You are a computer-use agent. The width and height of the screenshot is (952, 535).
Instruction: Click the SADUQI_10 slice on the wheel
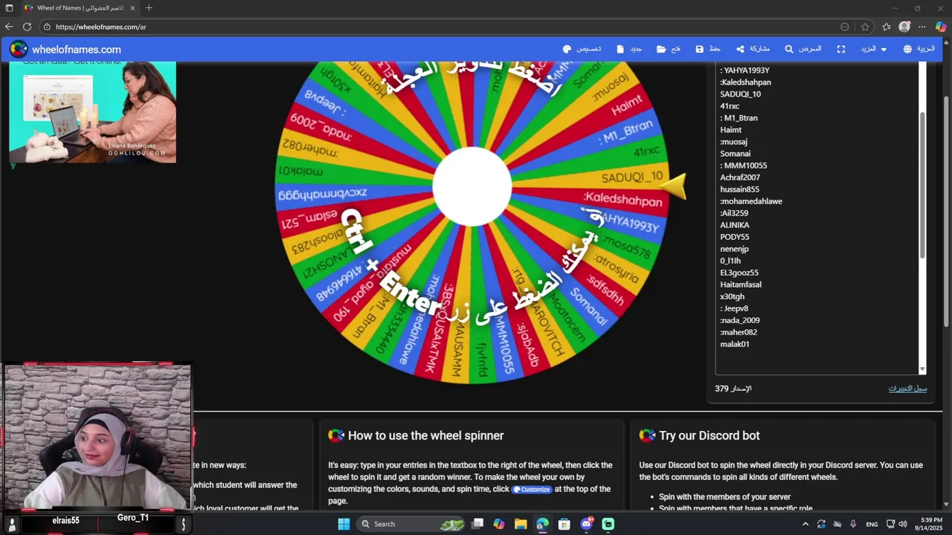[631, 177]
